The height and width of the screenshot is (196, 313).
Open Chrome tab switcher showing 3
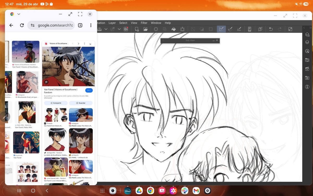point(80,25)
